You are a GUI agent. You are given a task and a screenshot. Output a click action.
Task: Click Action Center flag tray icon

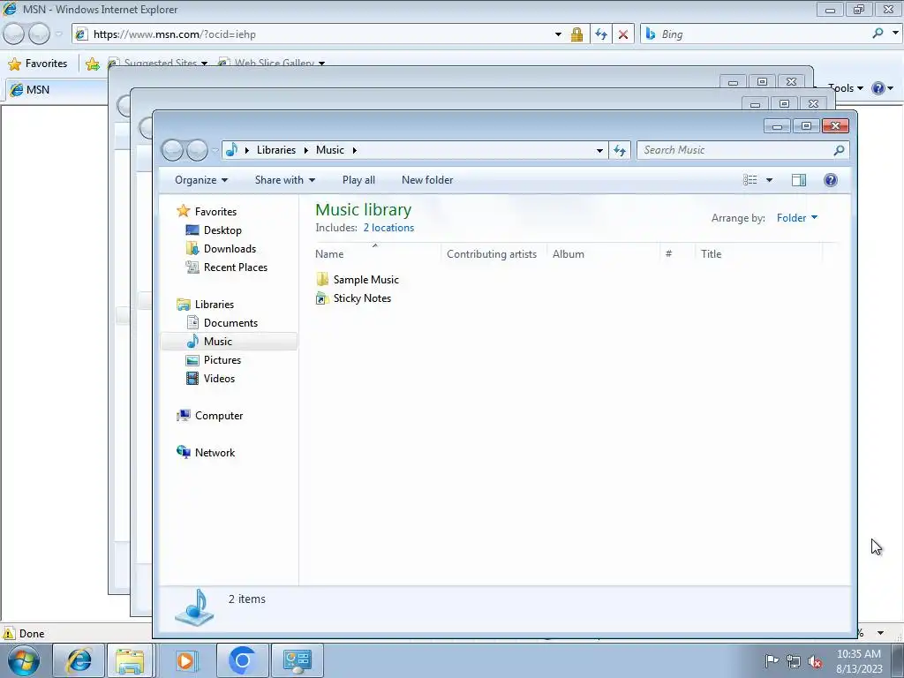tap(772, 660)
